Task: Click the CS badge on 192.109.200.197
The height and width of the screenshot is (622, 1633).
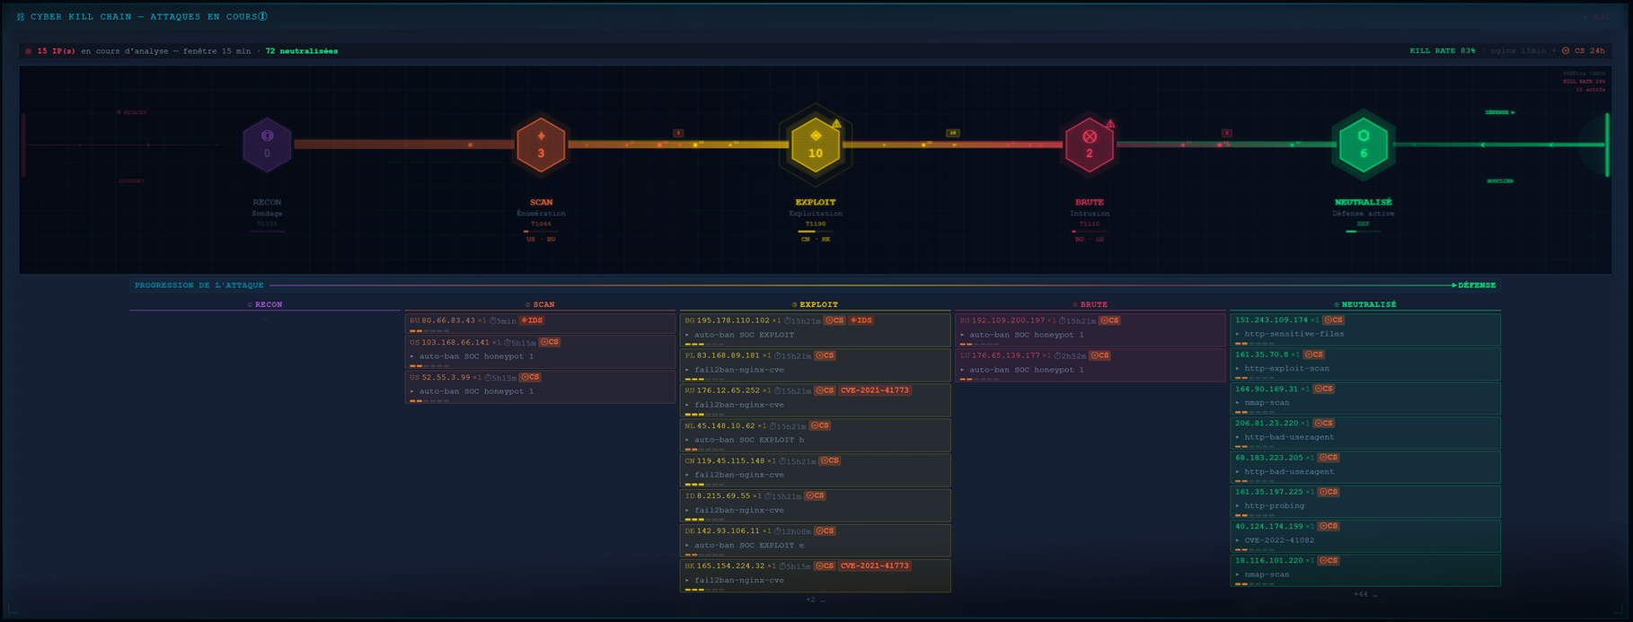Action: pyautogui.click(x=1109, y=320)
